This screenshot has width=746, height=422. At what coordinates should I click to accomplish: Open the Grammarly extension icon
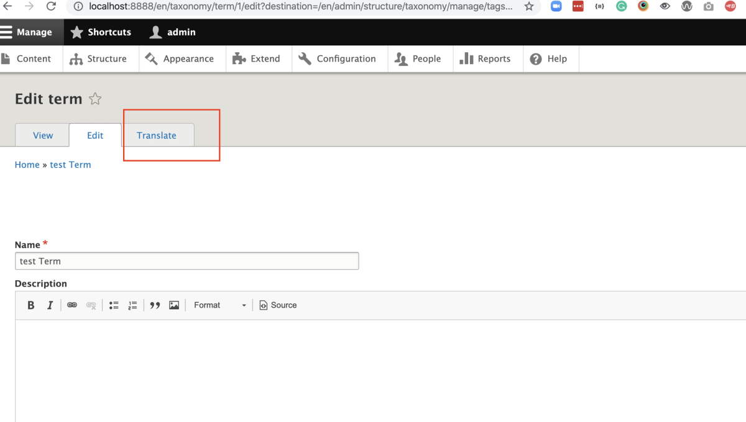click(x=622, y=7)
